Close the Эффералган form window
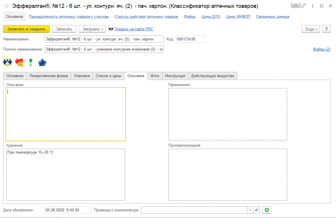The image size is (336, 218). click(x=330, y=6)
